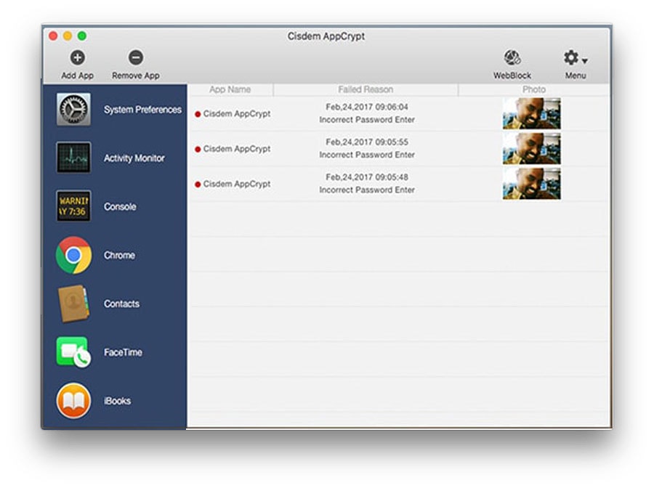Select the Activity Monitor icon
This screenshot has height=488, width=654.
[x=73, y=158]
